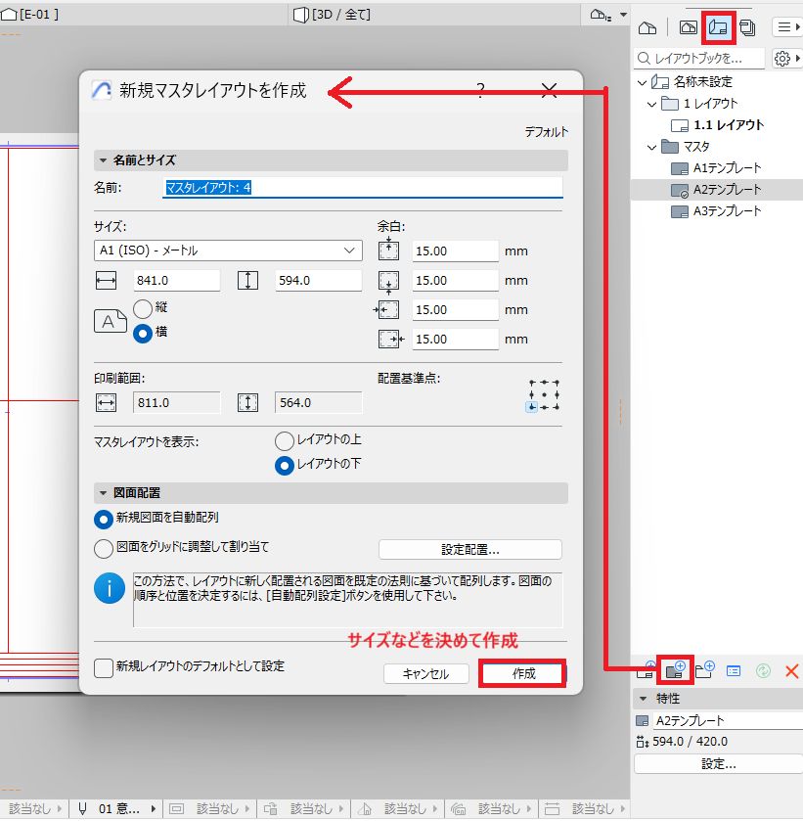Image resolution: width=803 pixels, height=821 pixels.
Task: Click the width field 841.0
Action: [x=177, y=281]
